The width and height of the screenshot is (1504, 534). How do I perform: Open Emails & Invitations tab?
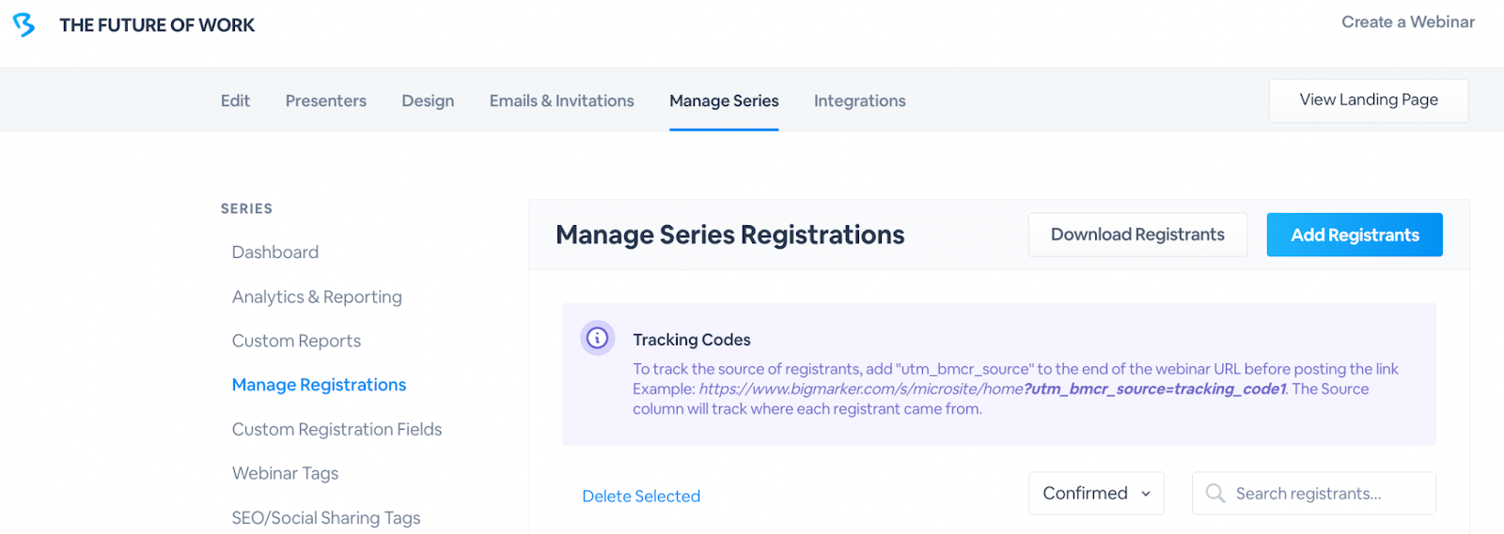click(x=561, y=100)
